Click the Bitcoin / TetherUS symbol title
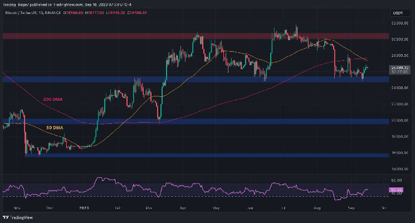The height and width of the screenshot is (223, 415). tap(33, 13)
